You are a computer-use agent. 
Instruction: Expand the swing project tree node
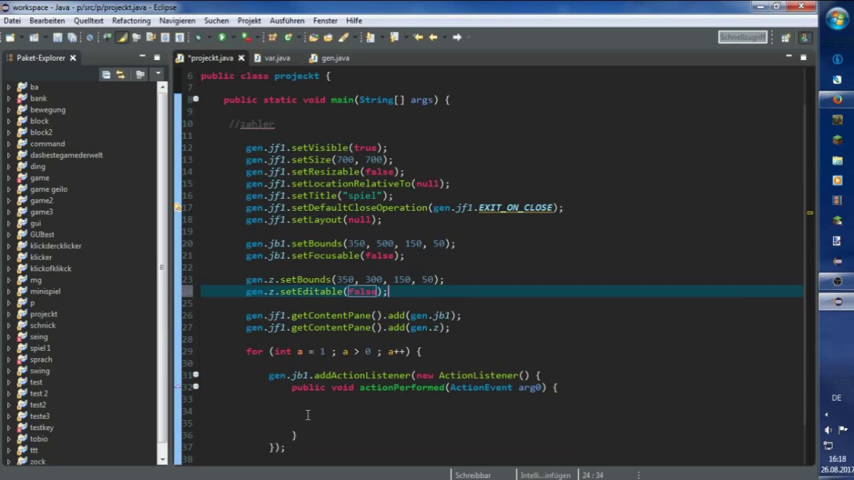(9, 371)
